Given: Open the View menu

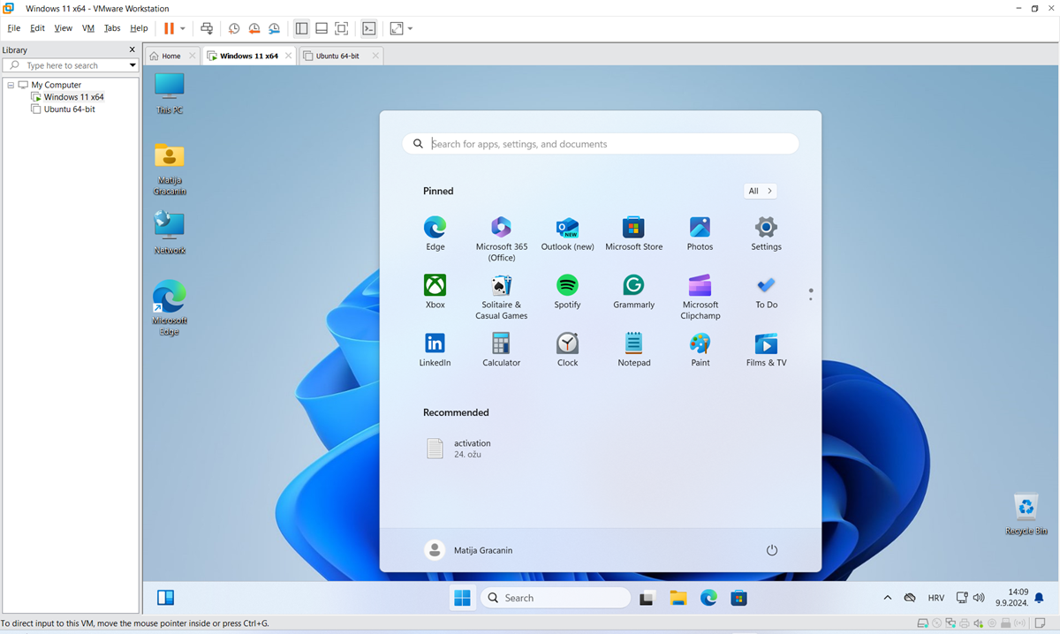Looking at the screenshot, I should point(63,28).
